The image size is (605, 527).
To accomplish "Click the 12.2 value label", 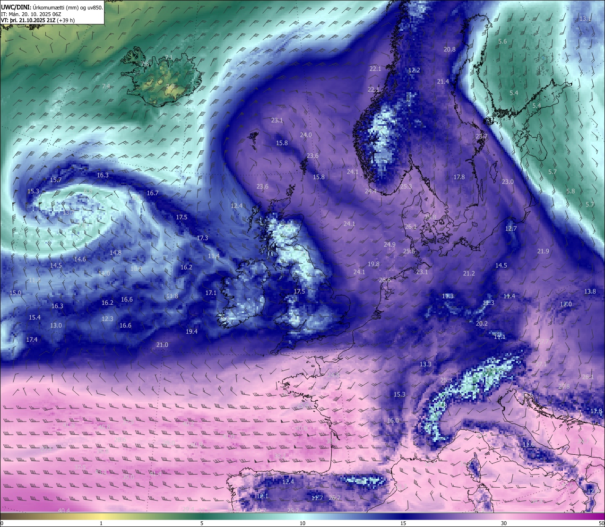I will click(x=414, y=70).
